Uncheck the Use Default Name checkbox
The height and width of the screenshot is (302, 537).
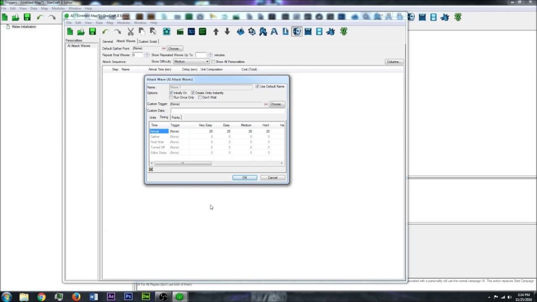click(x=257, y=86)
